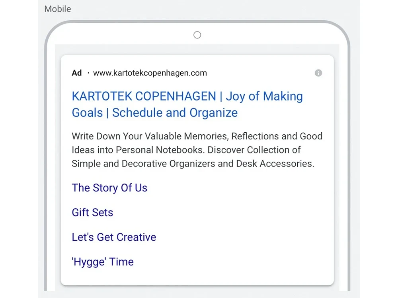Open the 'Hygge' Time sitelink
The image size is (398, 298).
103,262
